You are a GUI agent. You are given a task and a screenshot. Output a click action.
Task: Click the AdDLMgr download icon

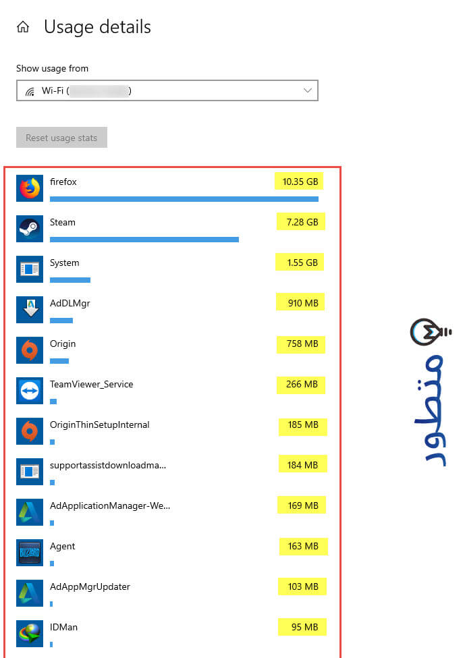pos(30,310)
